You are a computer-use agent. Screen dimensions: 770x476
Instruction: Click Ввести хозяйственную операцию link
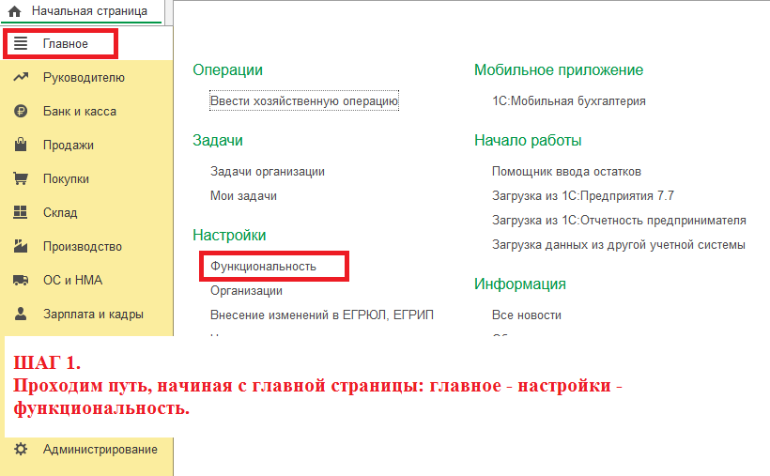point(304,100)
